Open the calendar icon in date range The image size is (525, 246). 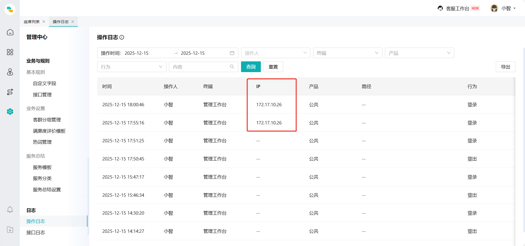[x=232, y=53]
